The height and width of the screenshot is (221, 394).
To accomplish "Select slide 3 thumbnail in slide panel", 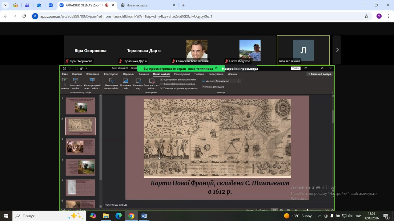I will tap(80, 147).
